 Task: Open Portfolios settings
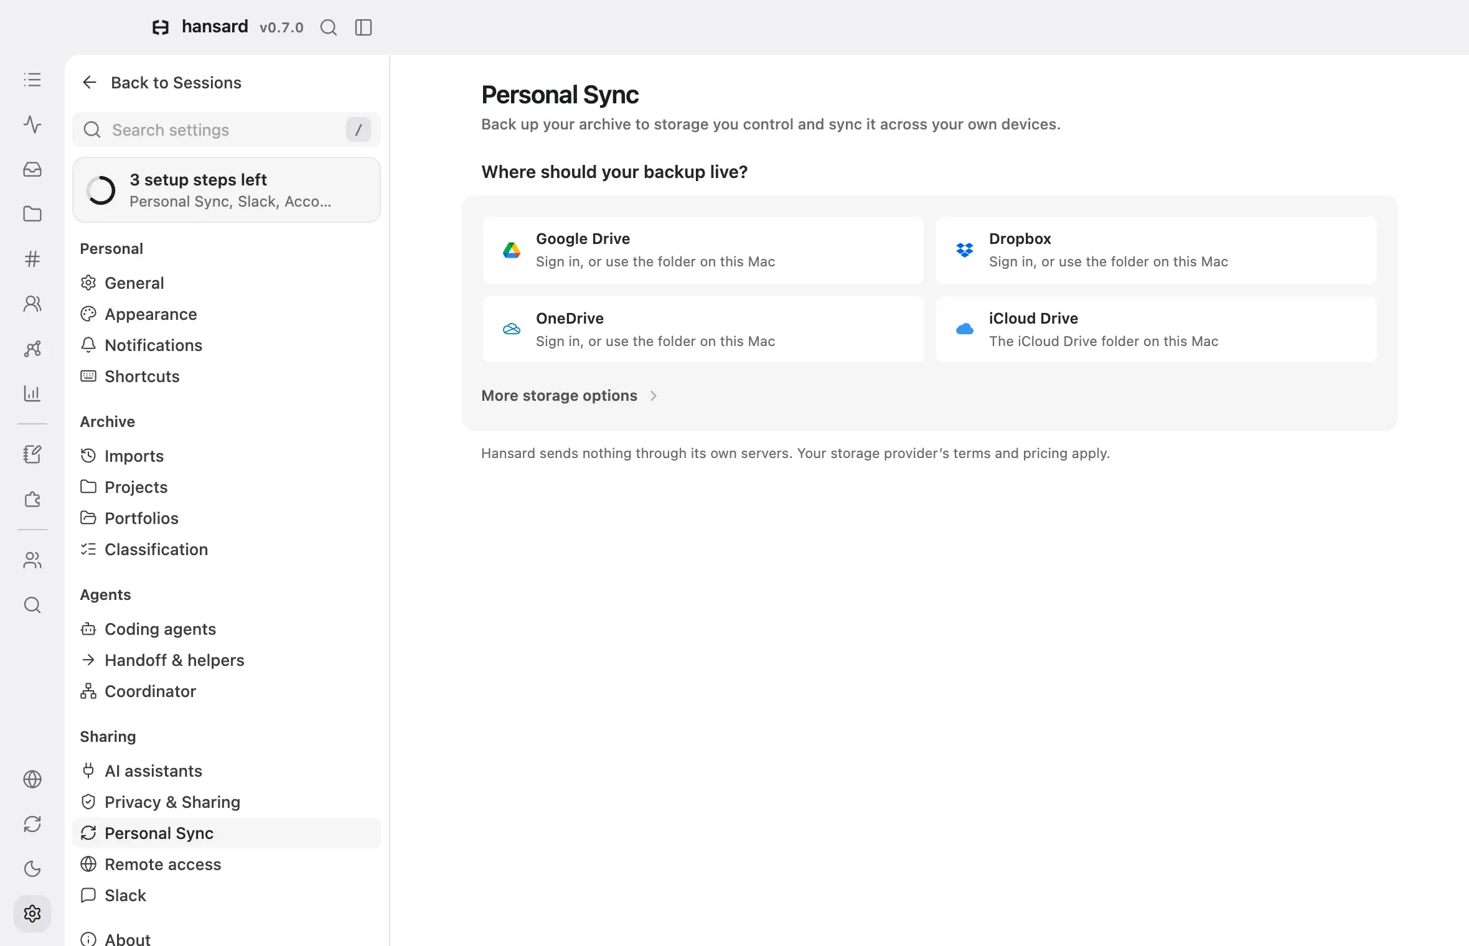pos(227,518)
